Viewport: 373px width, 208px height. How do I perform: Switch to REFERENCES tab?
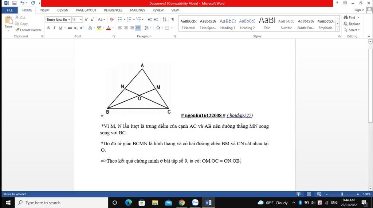point(113,10)
